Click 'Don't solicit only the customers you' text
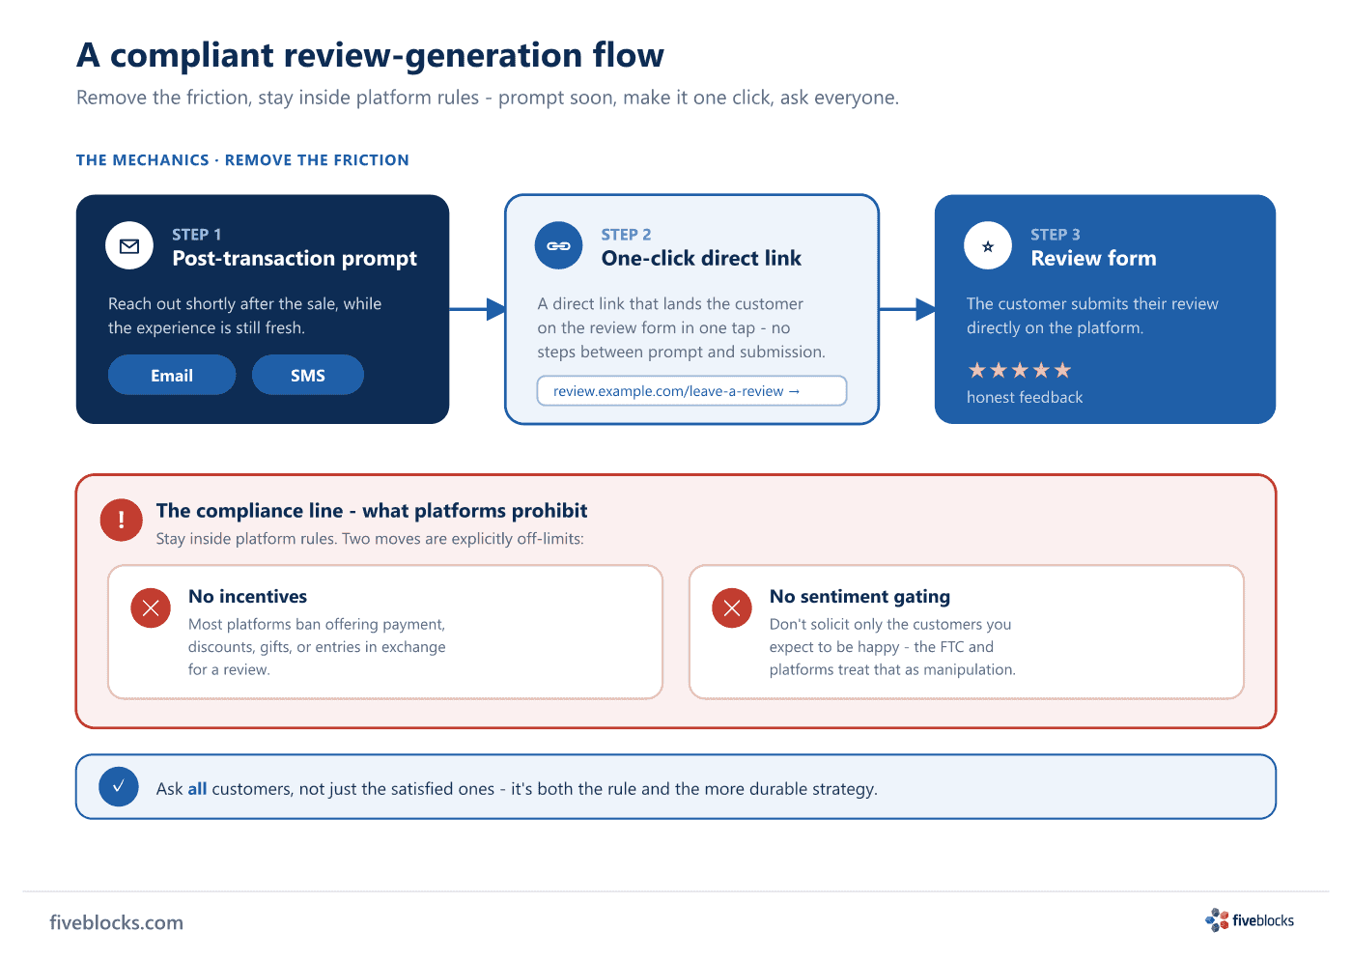Image resolution: width=1352 pixels, height=960 pixels. pos(892,646)
